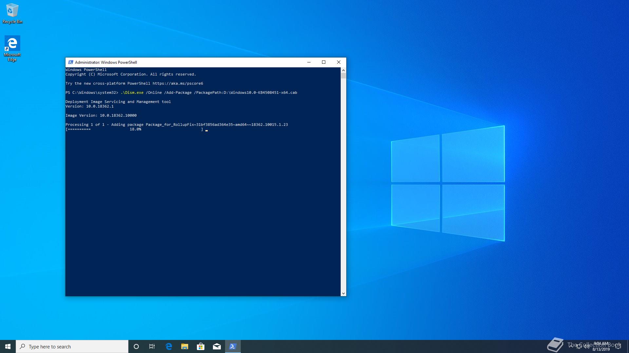Open the PowerShell window system menu icon
Image resolution: width=629 pixels, height=353 pixels.
[x=70, y=62]
